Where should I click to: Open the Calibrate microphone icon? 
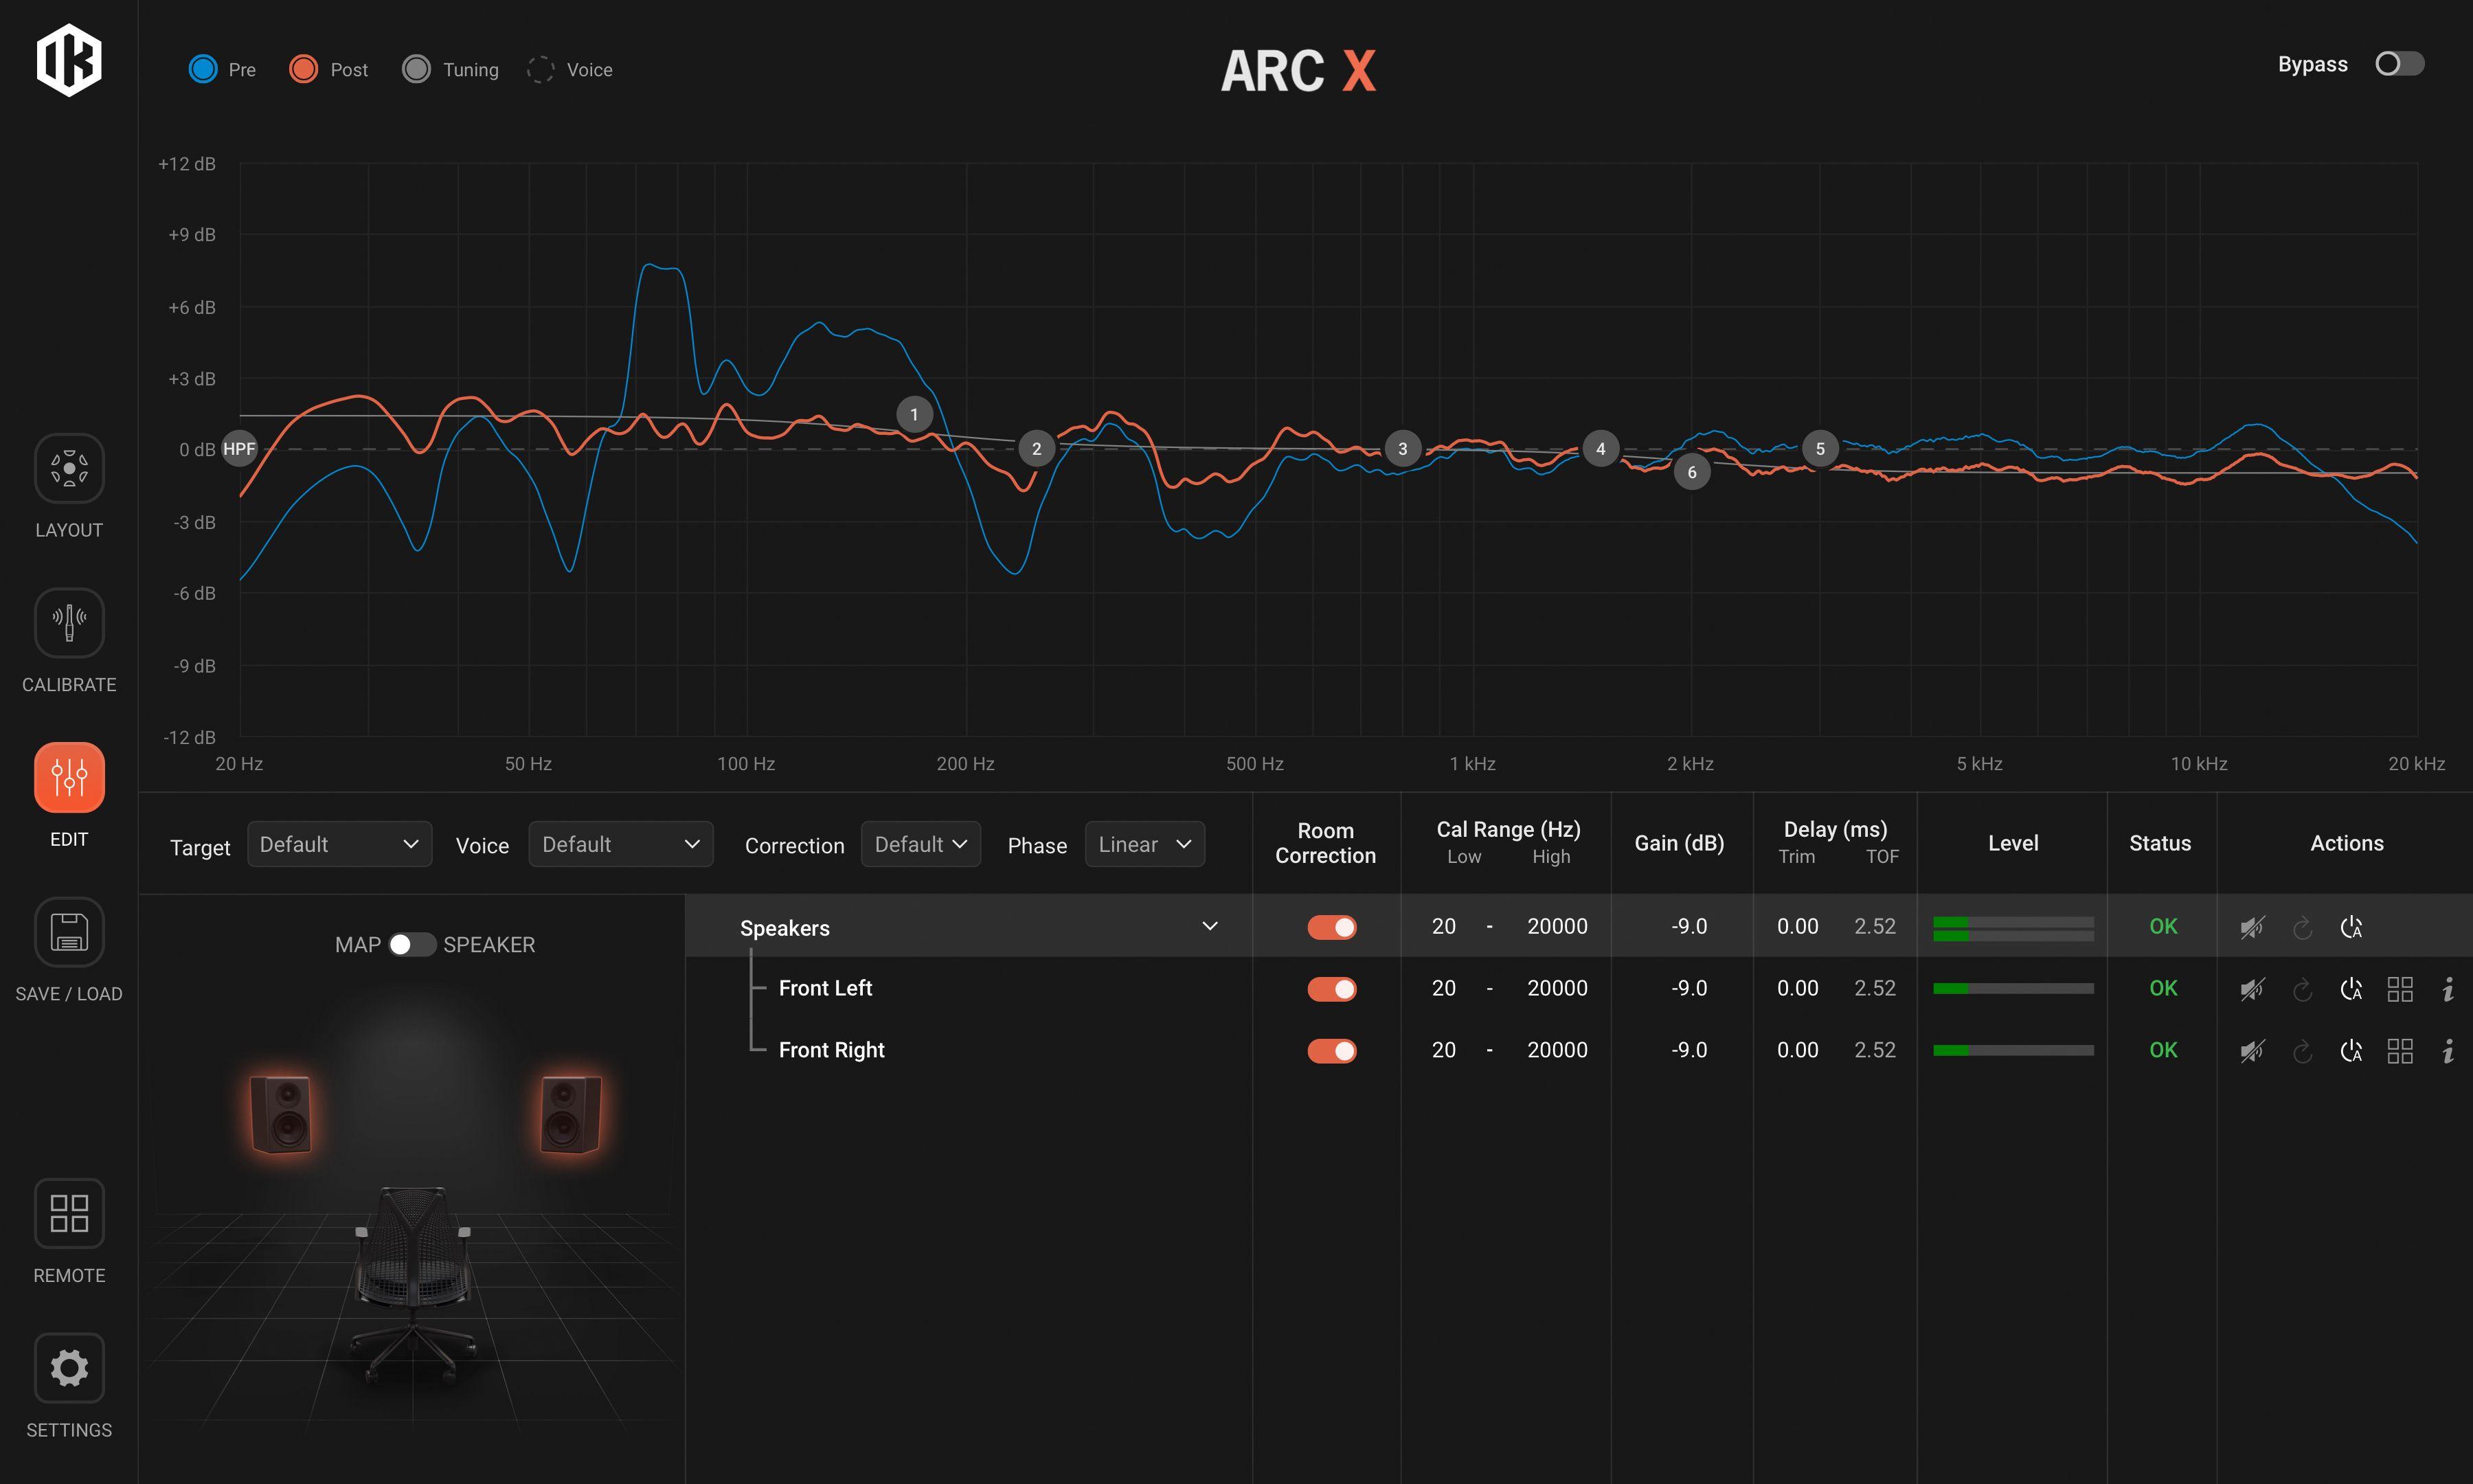coord(69,622)
